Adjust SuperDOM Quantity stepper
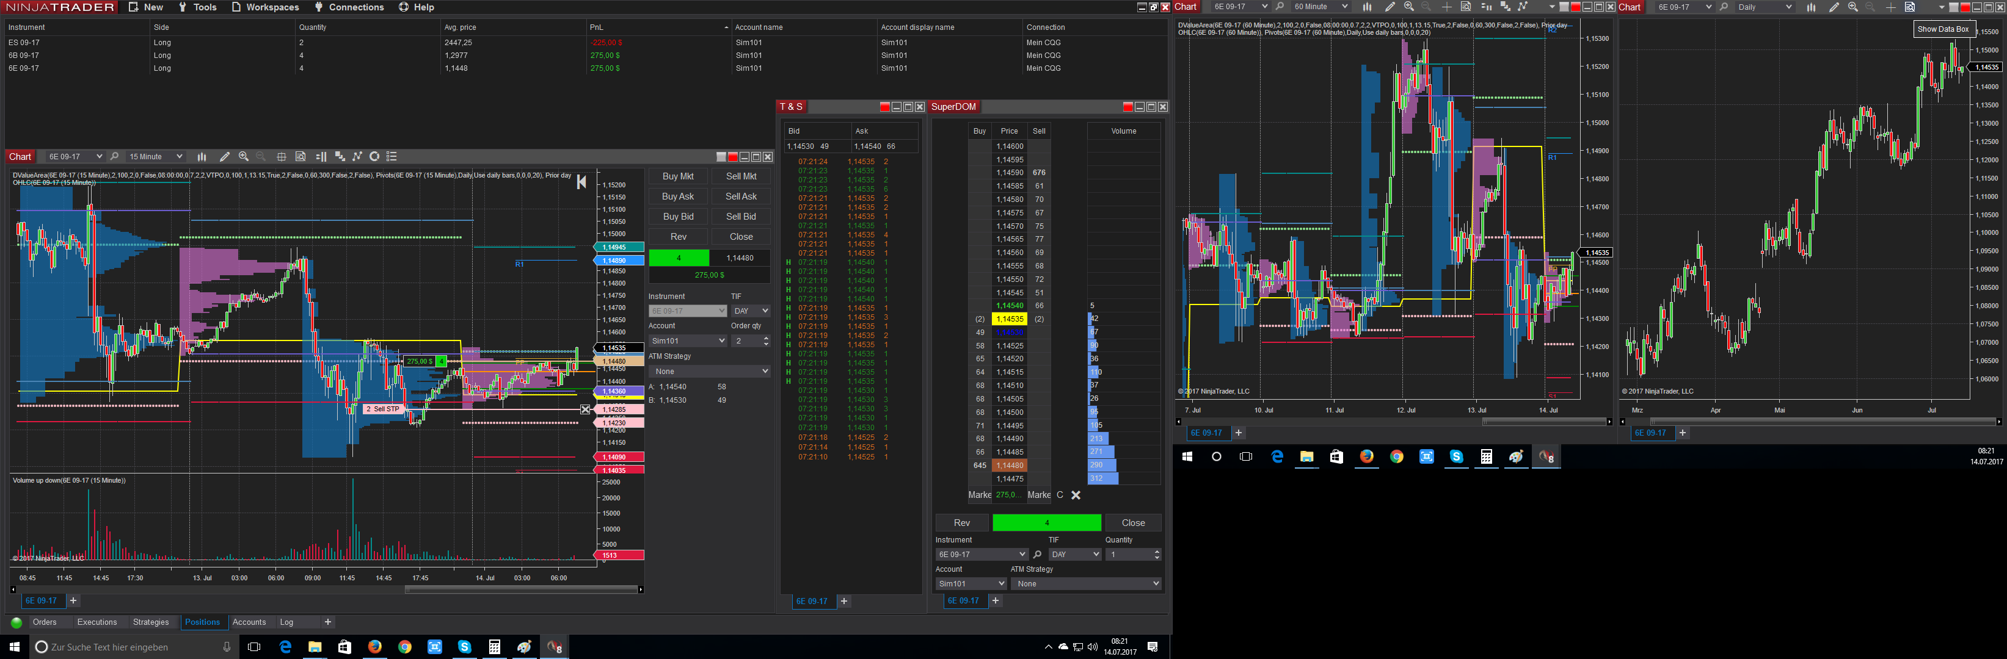The width and height of the screenshot is (2007, 659). pos(1156,555)
